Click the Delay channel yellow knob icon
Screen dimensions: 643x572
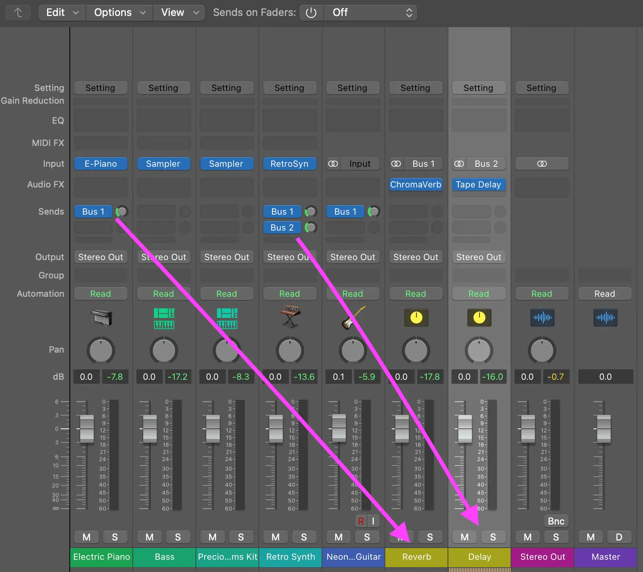click(x=479, y=318)
